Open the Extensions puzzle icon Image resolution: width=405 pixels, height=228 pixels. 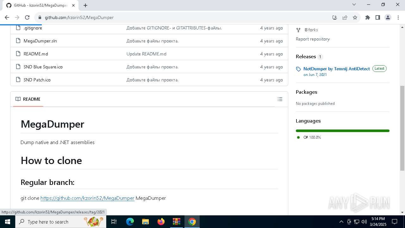[368, 17]
